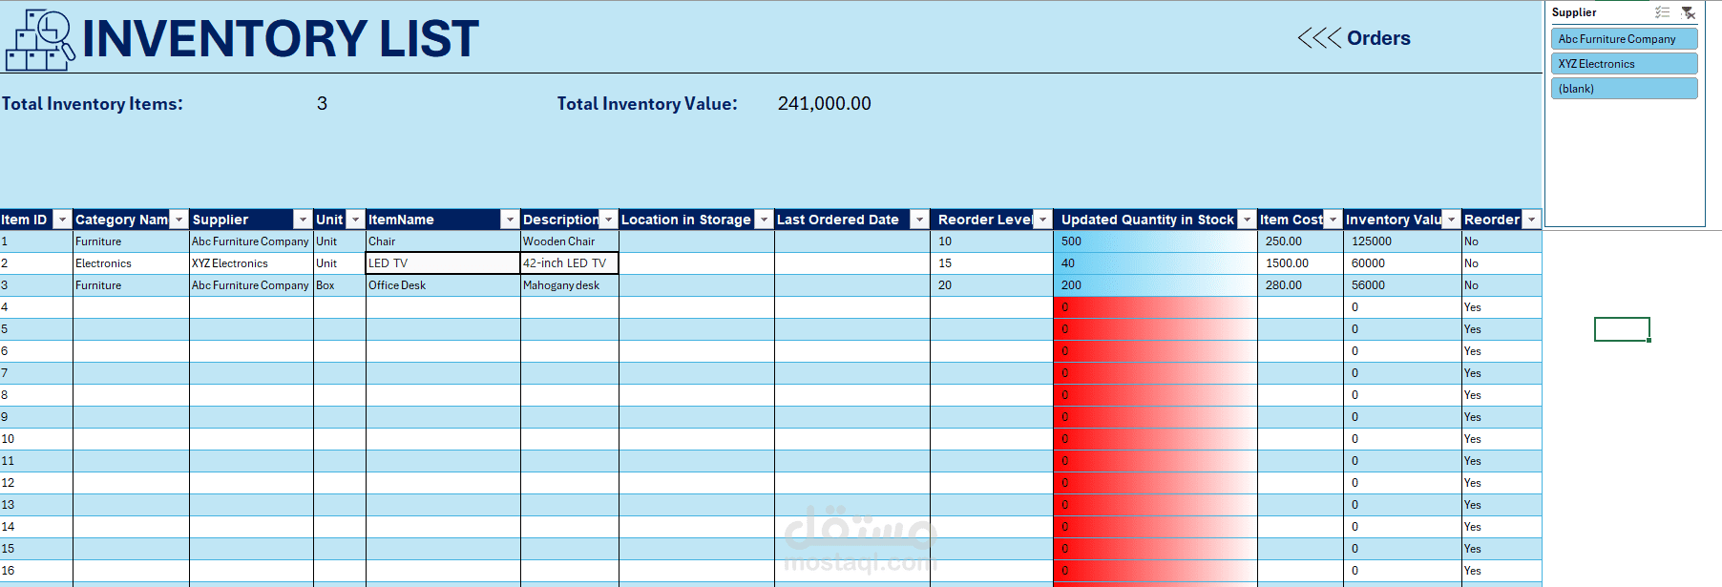Image resolution: width=1722 pixels, height=587 pixels.
Task: Click the red quantity cell in row 4
Action: point(1155,307)
